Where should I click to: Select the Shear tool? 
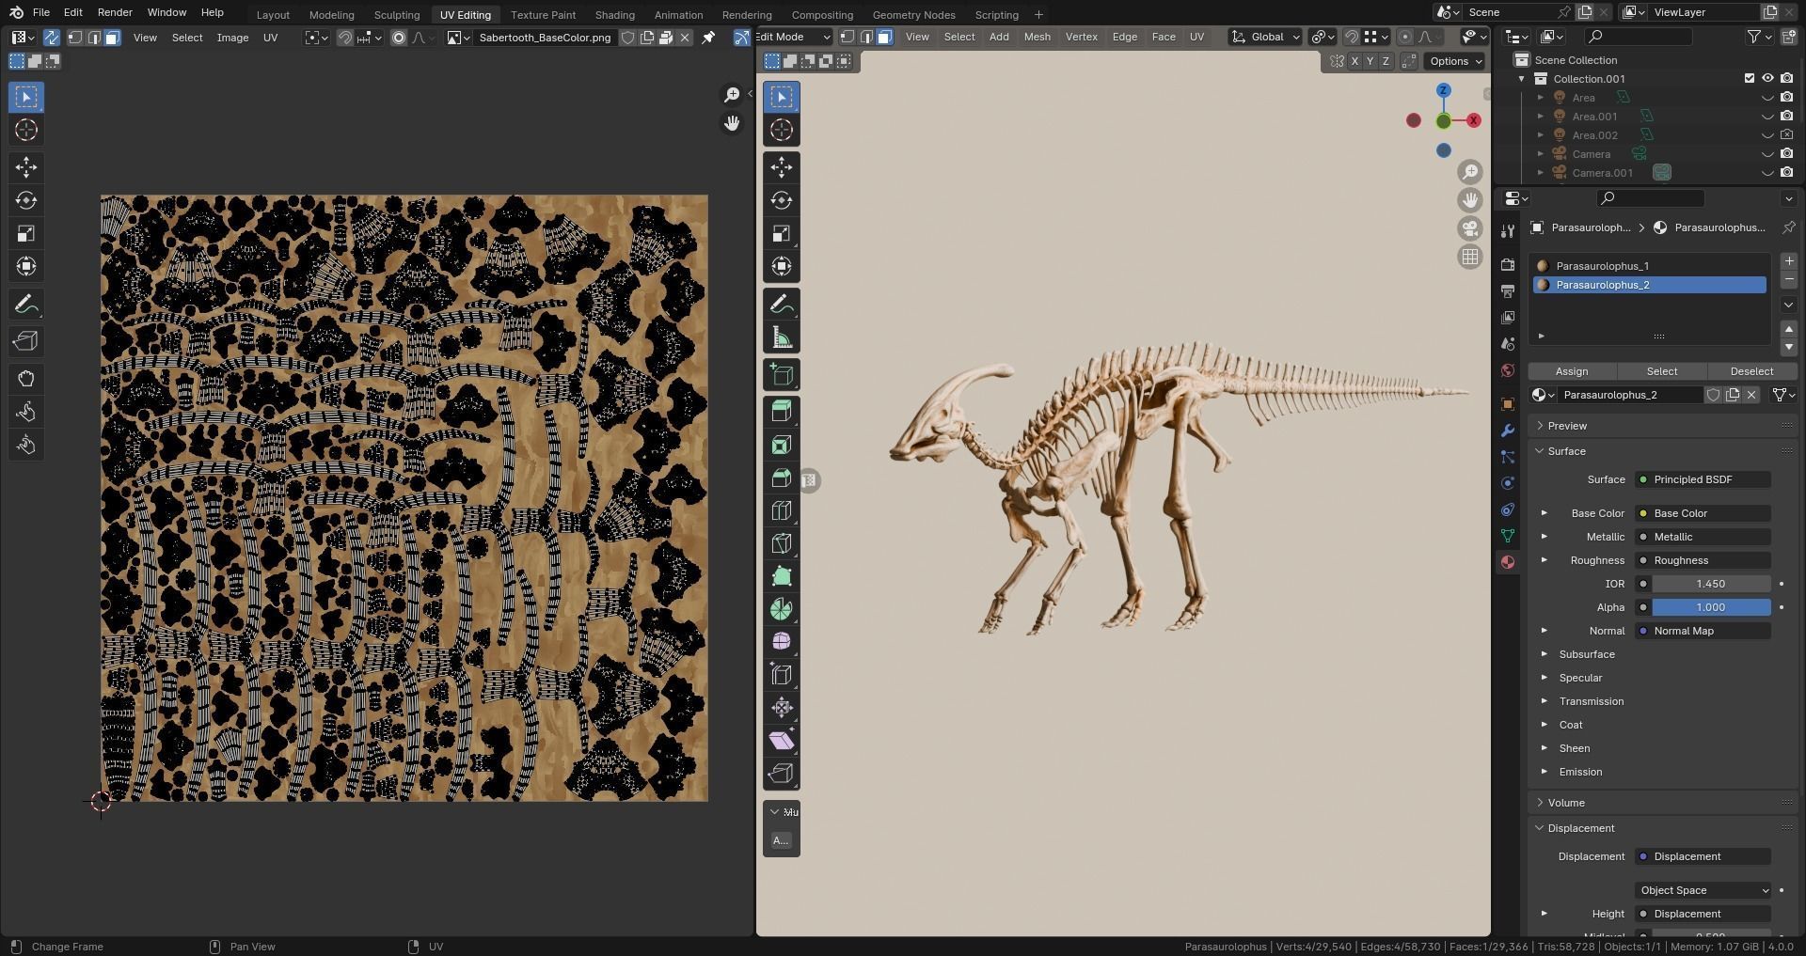tap(781, 741)
